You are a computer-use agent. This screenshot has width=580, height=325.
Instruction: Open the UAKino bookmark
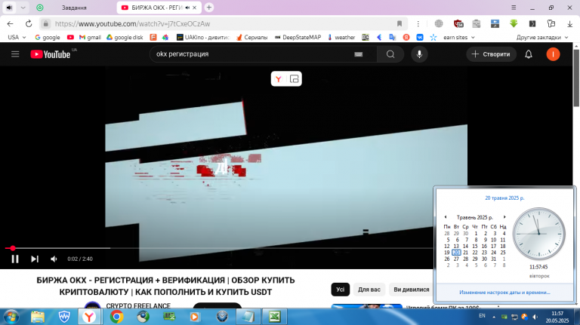pyautogui.click(x=203, y=37)
